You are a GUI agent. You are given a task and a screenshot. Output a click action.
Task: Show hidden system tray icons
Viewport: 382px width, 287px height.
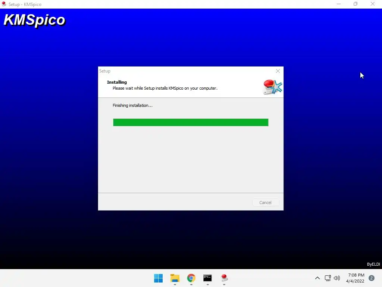point(317,278)
